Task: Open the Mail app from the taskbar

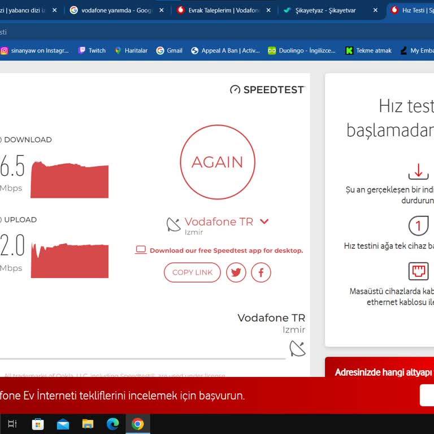Action: tap(63, 424)
